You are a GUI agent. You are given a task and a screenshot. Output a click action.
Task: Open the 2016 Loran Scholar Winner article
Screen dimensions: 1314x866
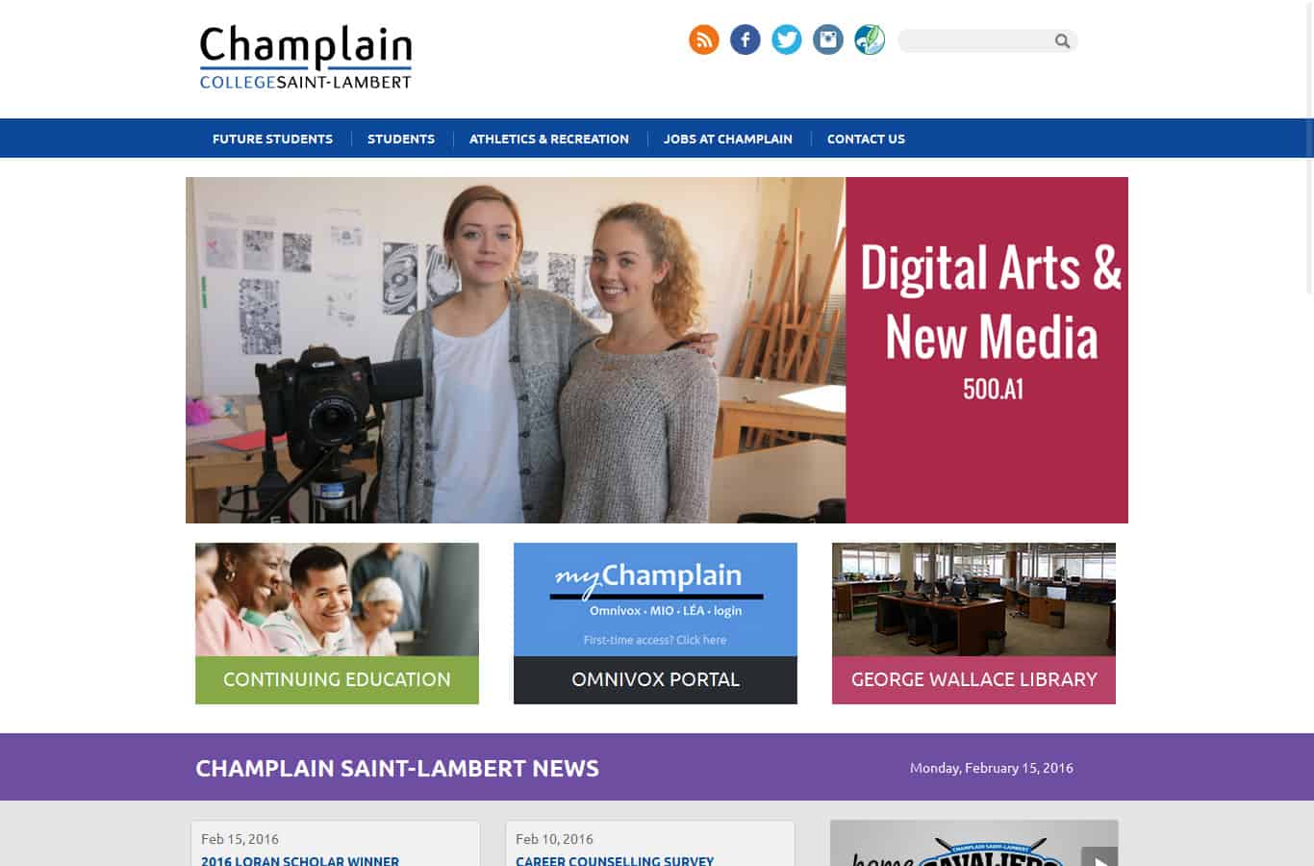pyautogui.click(x=300, y=860)
